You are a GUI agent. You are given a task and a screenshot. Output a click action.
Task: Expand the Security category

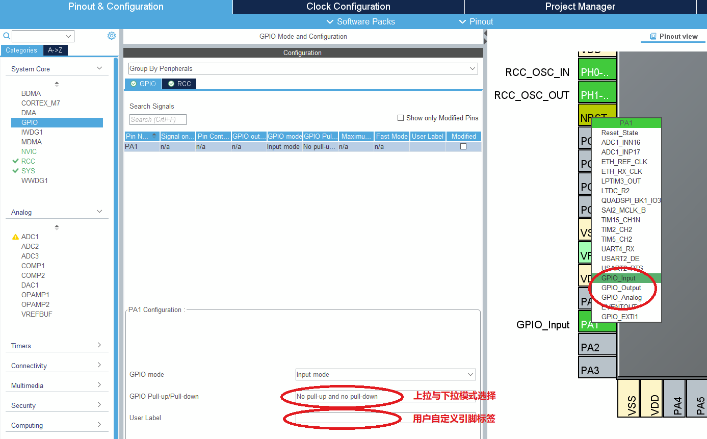point(99,405)
